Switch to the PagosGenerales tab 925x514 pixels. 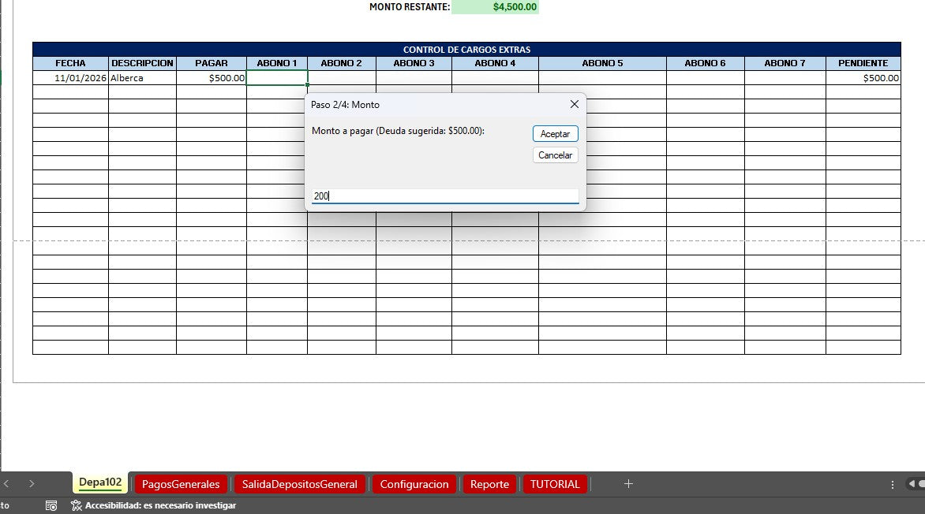tap(181, 483)
